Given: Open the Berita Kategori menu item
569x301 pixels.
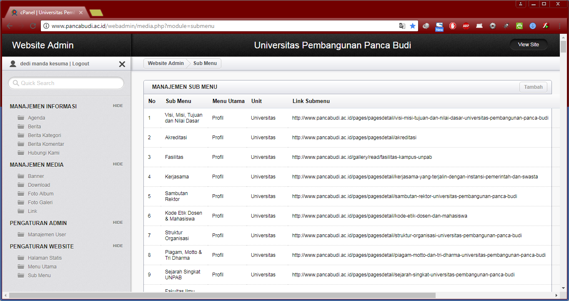Looking at the screenshot, I should (x=44, y=135).
